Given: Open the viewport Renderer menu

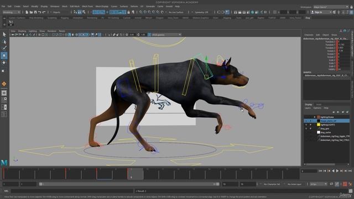Looking at the screenshot, I should click(51, 31).
